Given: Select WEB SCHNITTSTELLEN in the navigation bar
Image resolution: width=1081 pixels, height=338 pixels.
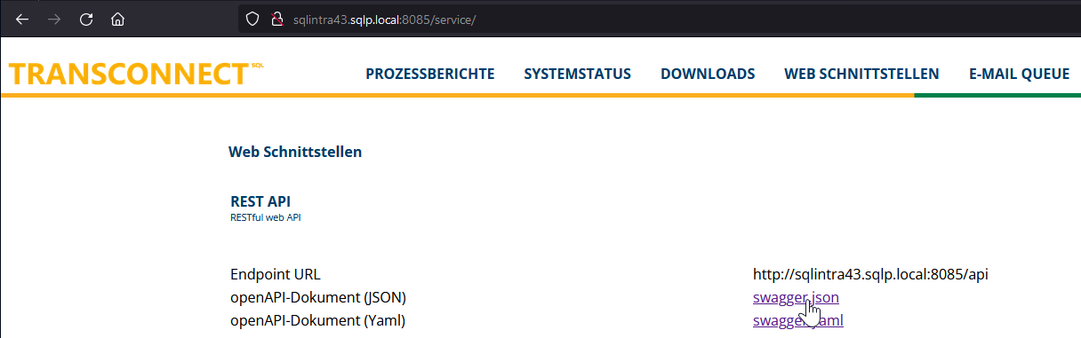Looking at the screenshot, I should coord(861,74).
